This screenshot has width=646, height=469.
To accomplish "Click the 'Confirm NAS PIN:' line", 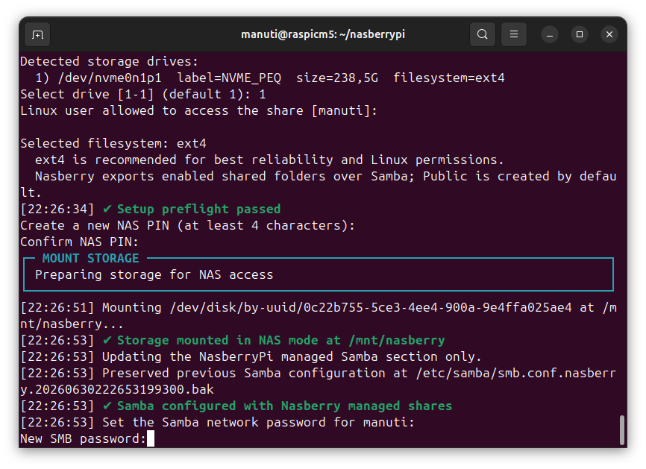I will [x=80, y=242].
